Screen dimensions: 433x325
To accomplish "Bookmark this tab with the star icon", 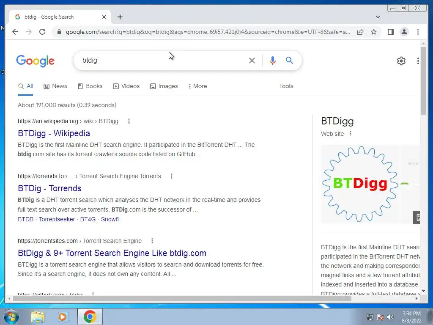I will (x=374, y=32).
